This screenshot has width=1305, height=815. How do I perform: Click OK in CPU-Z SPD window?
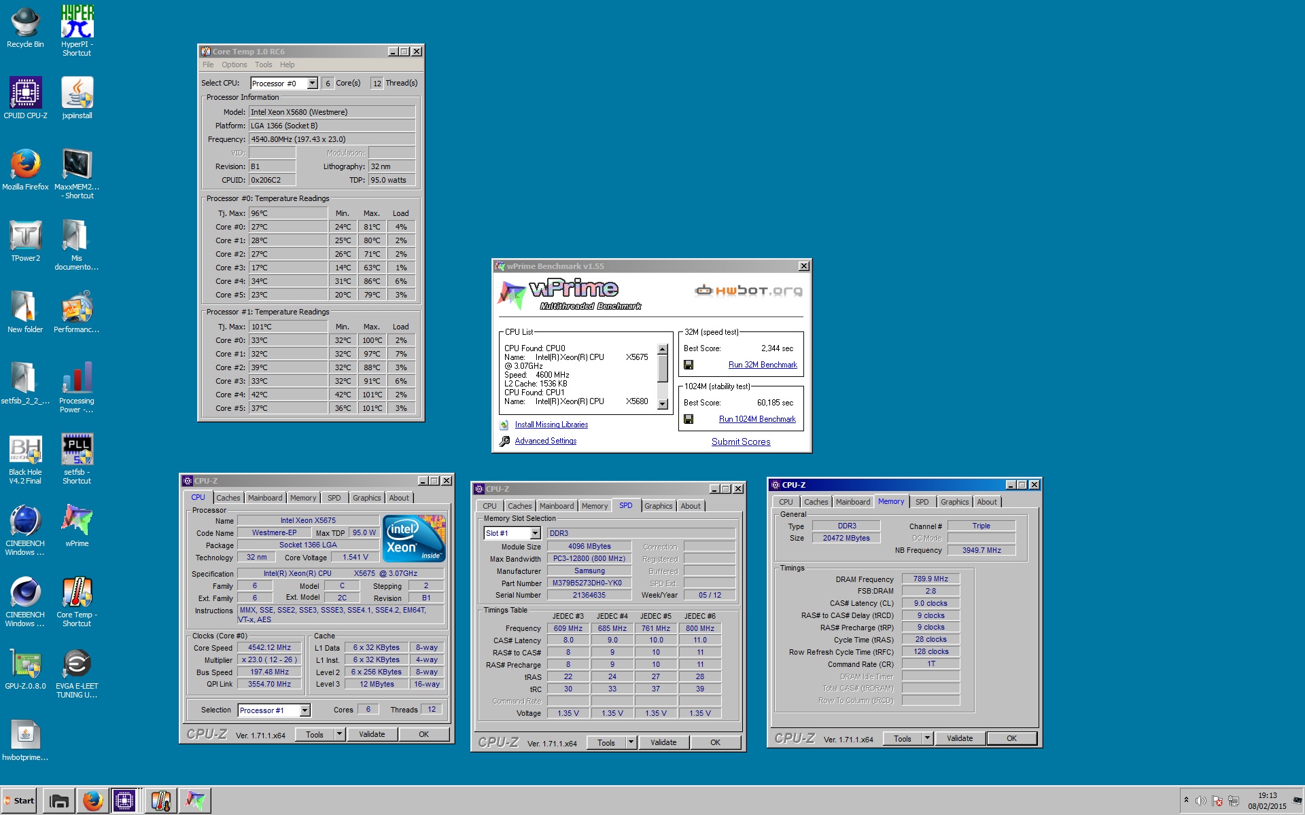pyautogui.click(x=715, y=742)
